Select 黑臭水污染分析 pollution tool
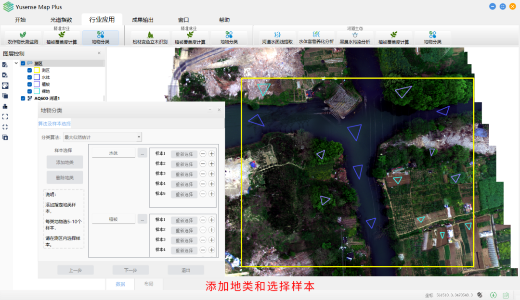The height and width of the screenshot is (300, 520). point(355,38)
